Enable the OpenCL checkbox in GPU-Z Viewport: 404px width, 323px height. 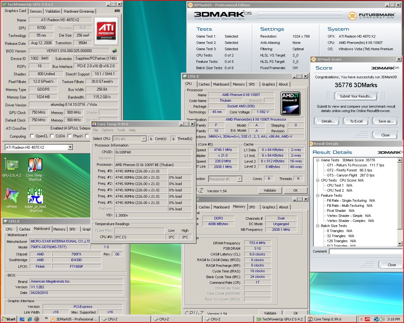coord(32,136)
